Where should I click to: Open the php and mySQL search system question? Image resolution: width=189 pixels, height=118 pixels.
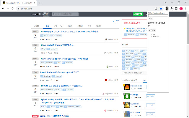point(78,101)
